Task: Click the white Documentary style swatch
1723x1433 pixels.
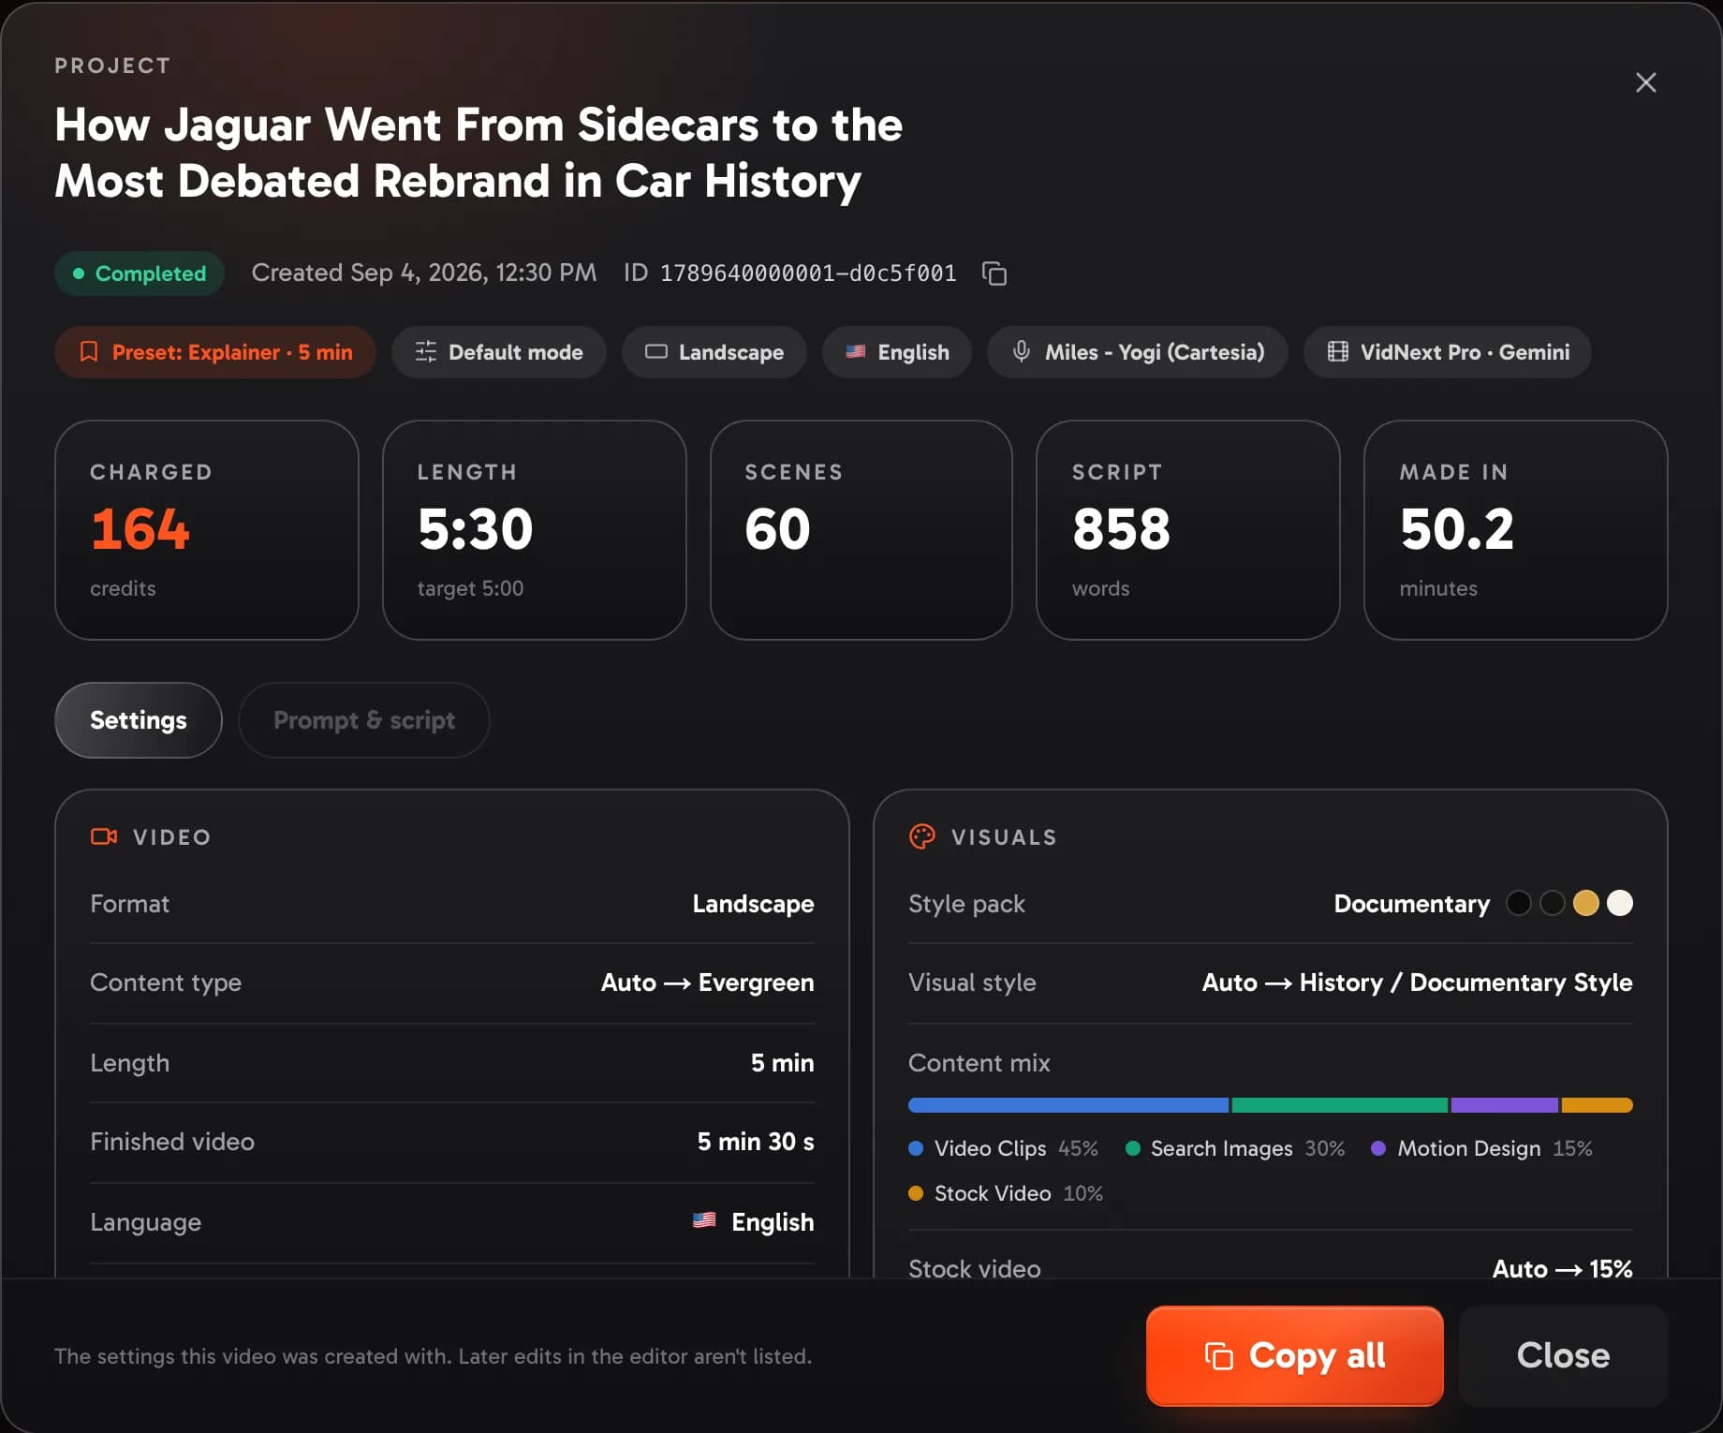Action: pos(1620,903)
